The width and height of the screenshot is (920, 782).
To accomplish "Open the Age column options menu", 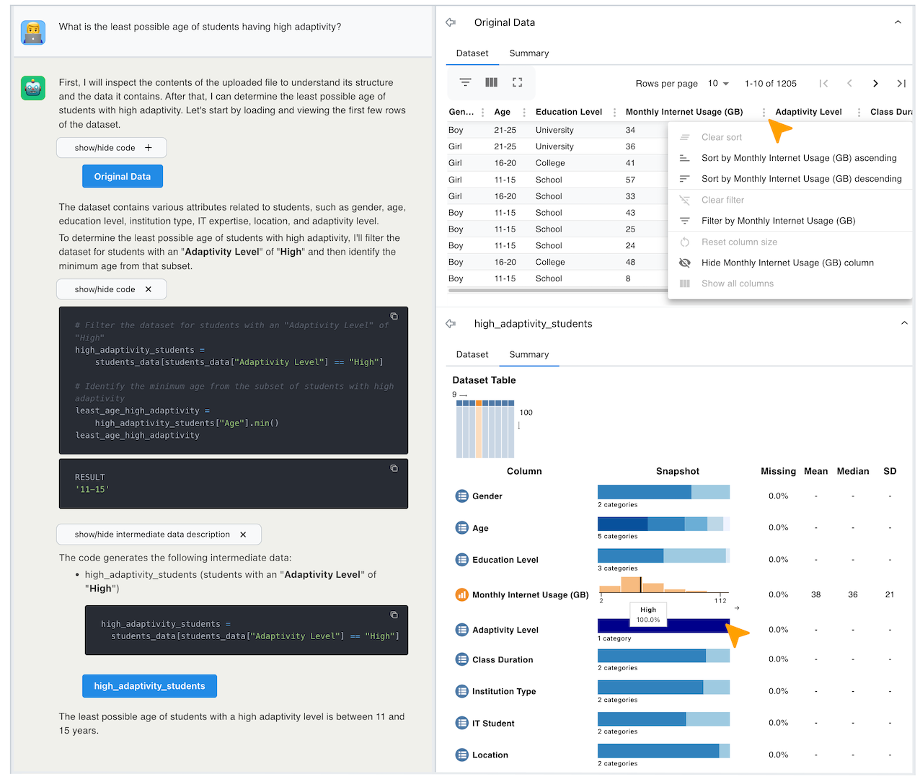I will pos(524,113).
